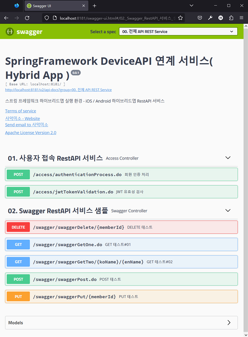Viewport: 248px width, 337px height.
Task: Open the Firefox hamburger menu
Action: click(x=241, y=18)
